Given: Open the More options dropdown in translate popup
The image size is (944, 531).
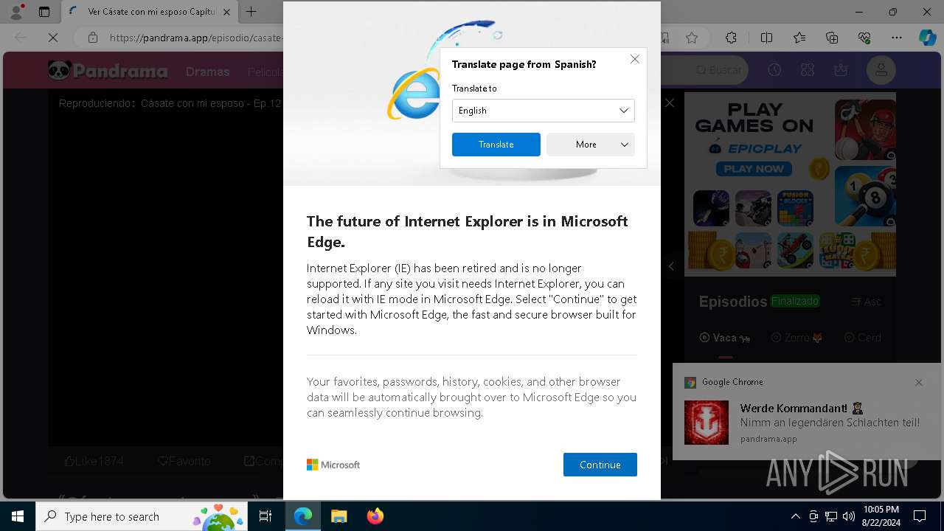Looking at the screenshot, I should [590, 145].
